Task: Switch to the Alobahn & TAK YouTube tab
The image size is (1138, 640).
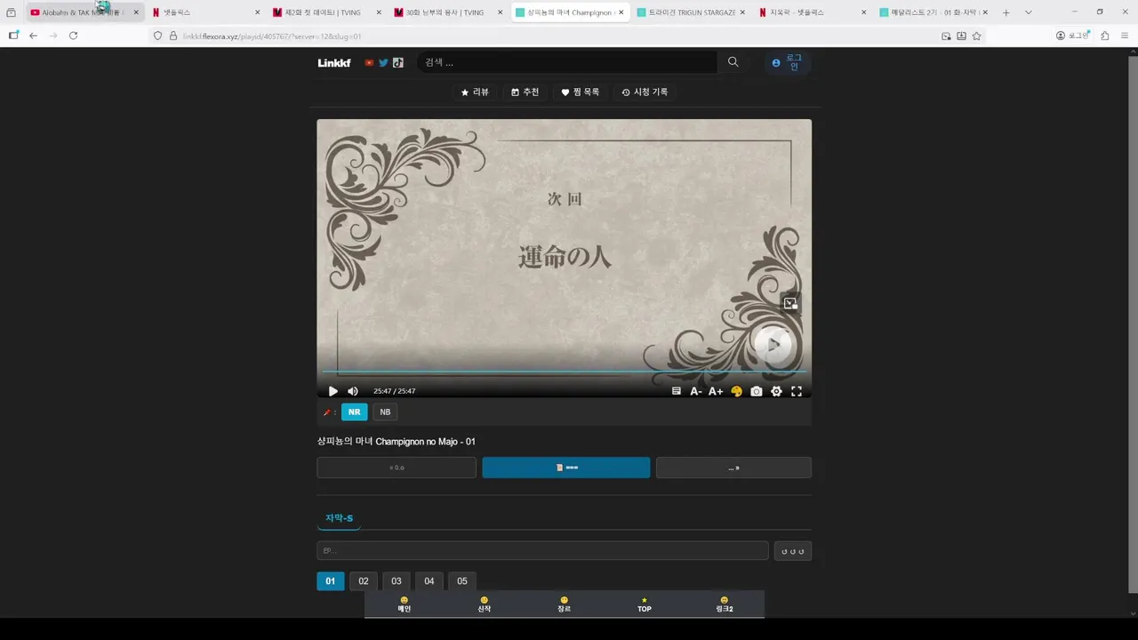Action: [x=84, y=12]
